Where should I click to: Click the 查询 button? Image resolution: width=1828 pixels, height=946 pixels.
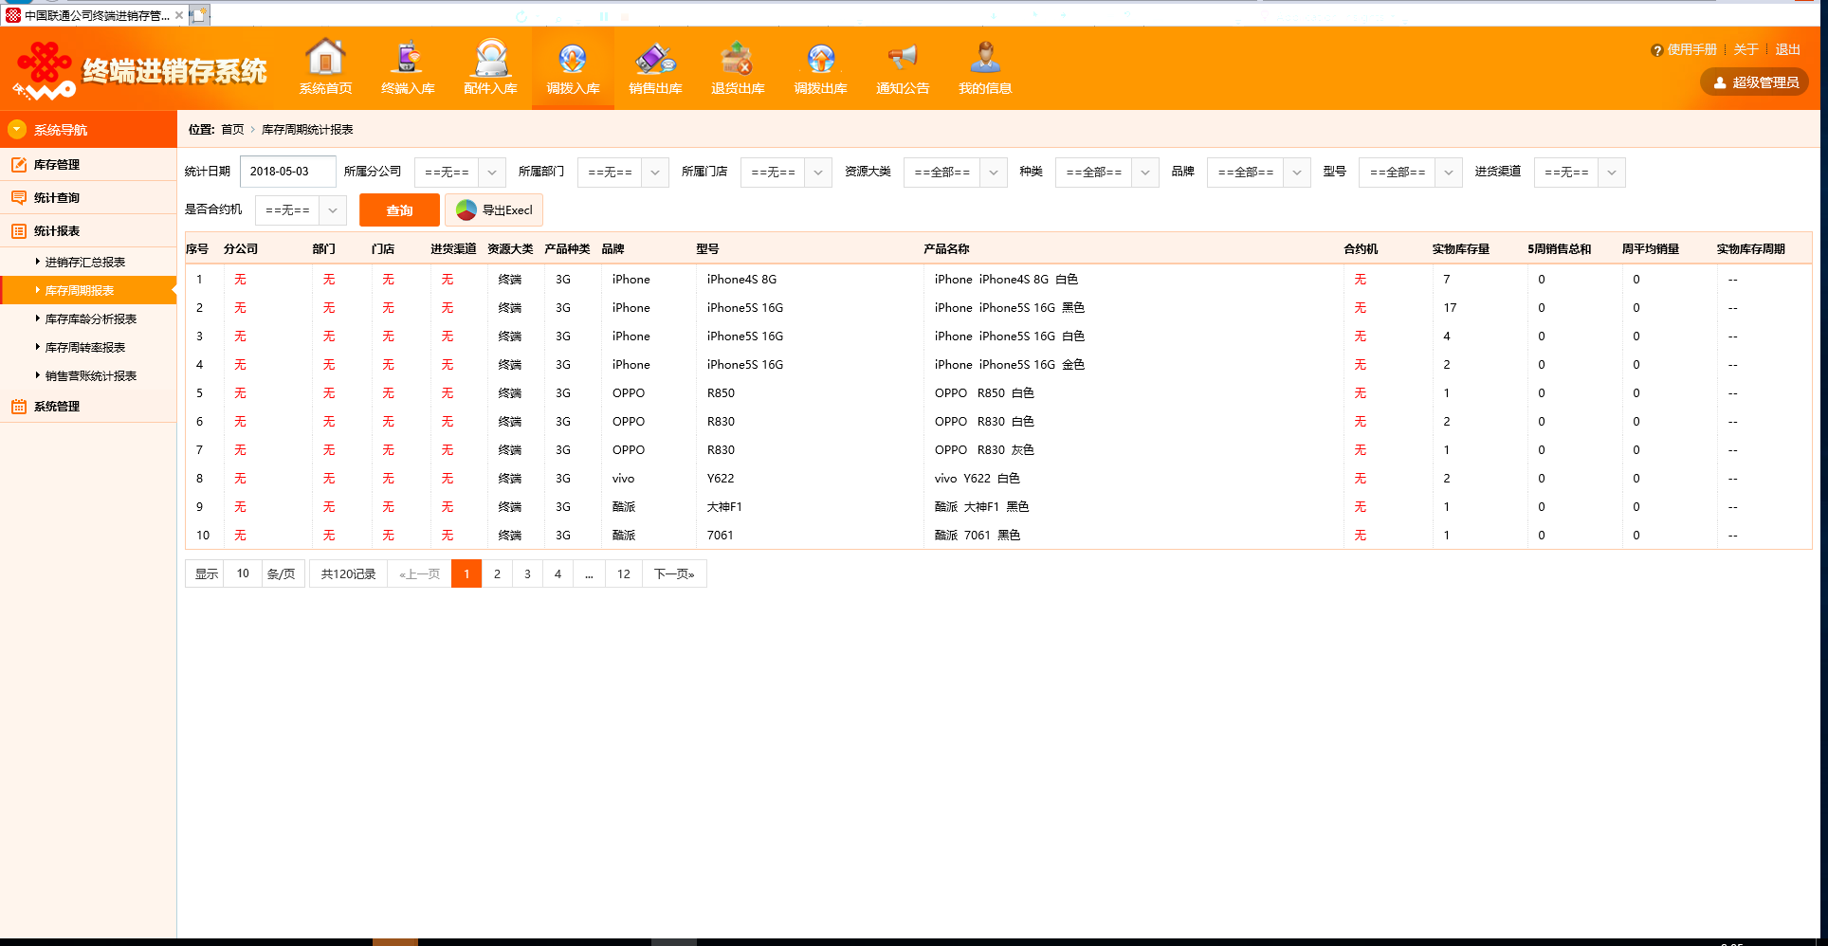point(399,210)
